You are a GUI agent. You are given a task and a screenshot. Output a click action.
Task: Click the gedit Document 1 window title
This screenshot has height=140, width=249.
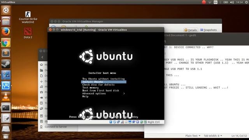point(180,35)
